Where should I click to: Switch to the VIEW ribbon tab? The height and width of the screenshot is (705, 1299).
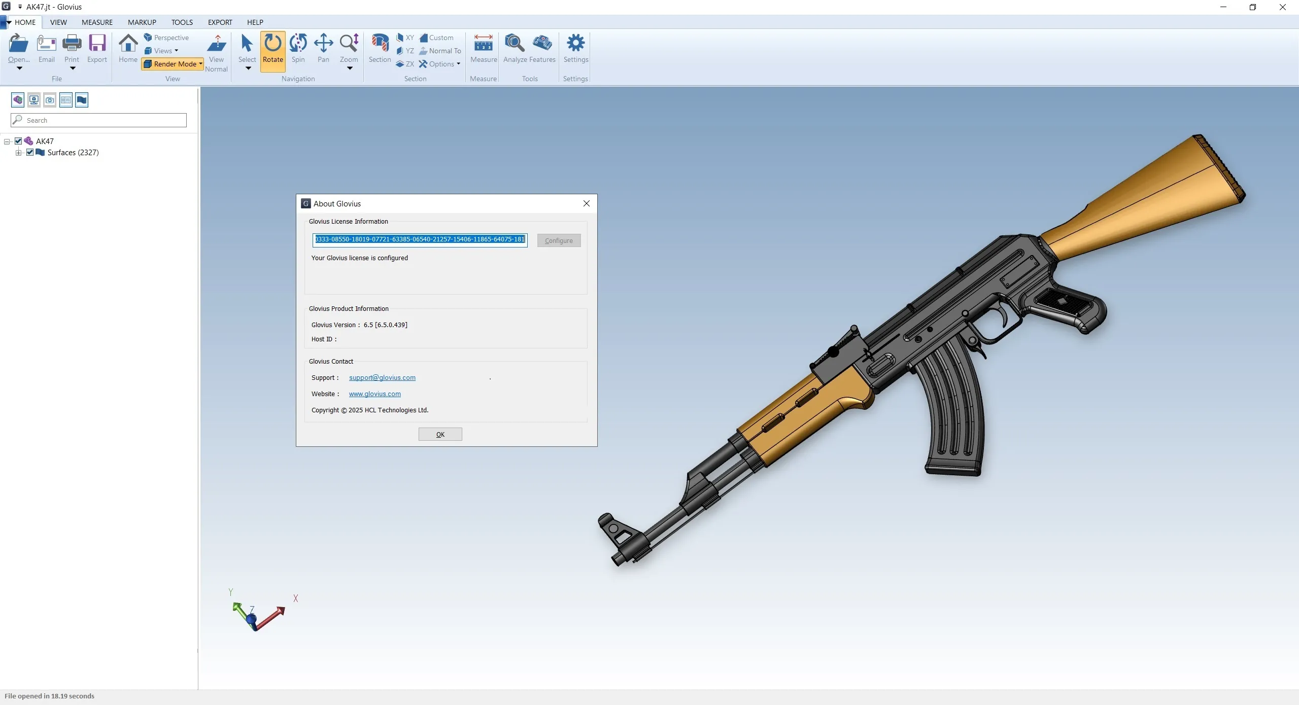pos(58,22)
